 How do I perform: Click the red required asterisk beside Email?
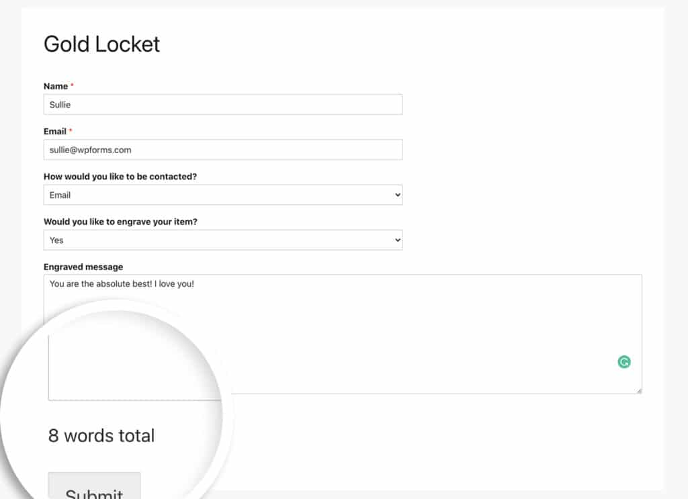(x=71, y=131)
